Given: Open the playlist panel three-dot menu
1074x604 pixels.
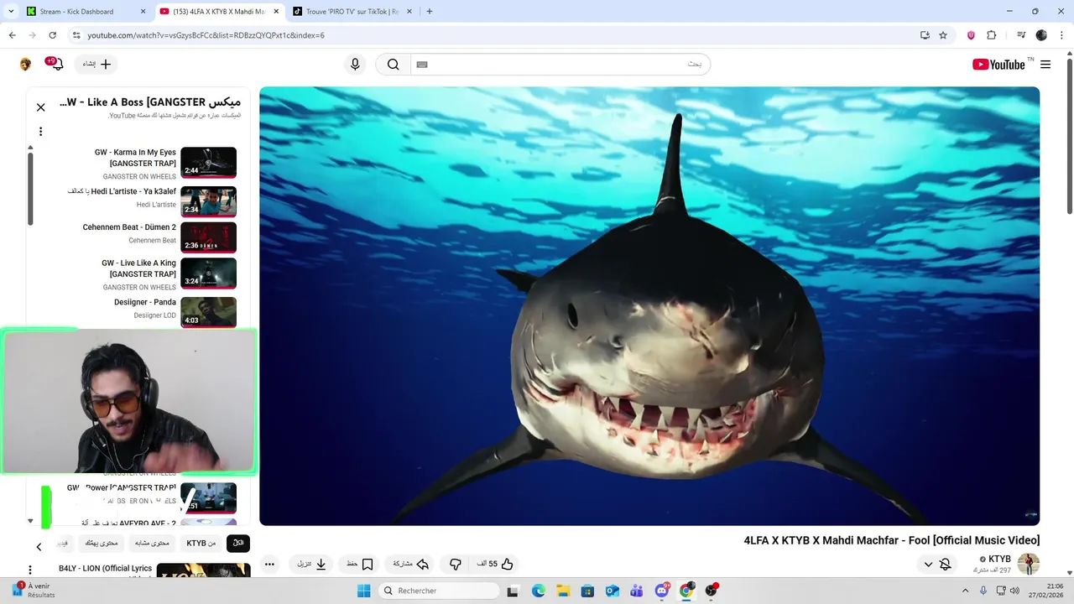Looking at the screenshot, I should [40, 132].
